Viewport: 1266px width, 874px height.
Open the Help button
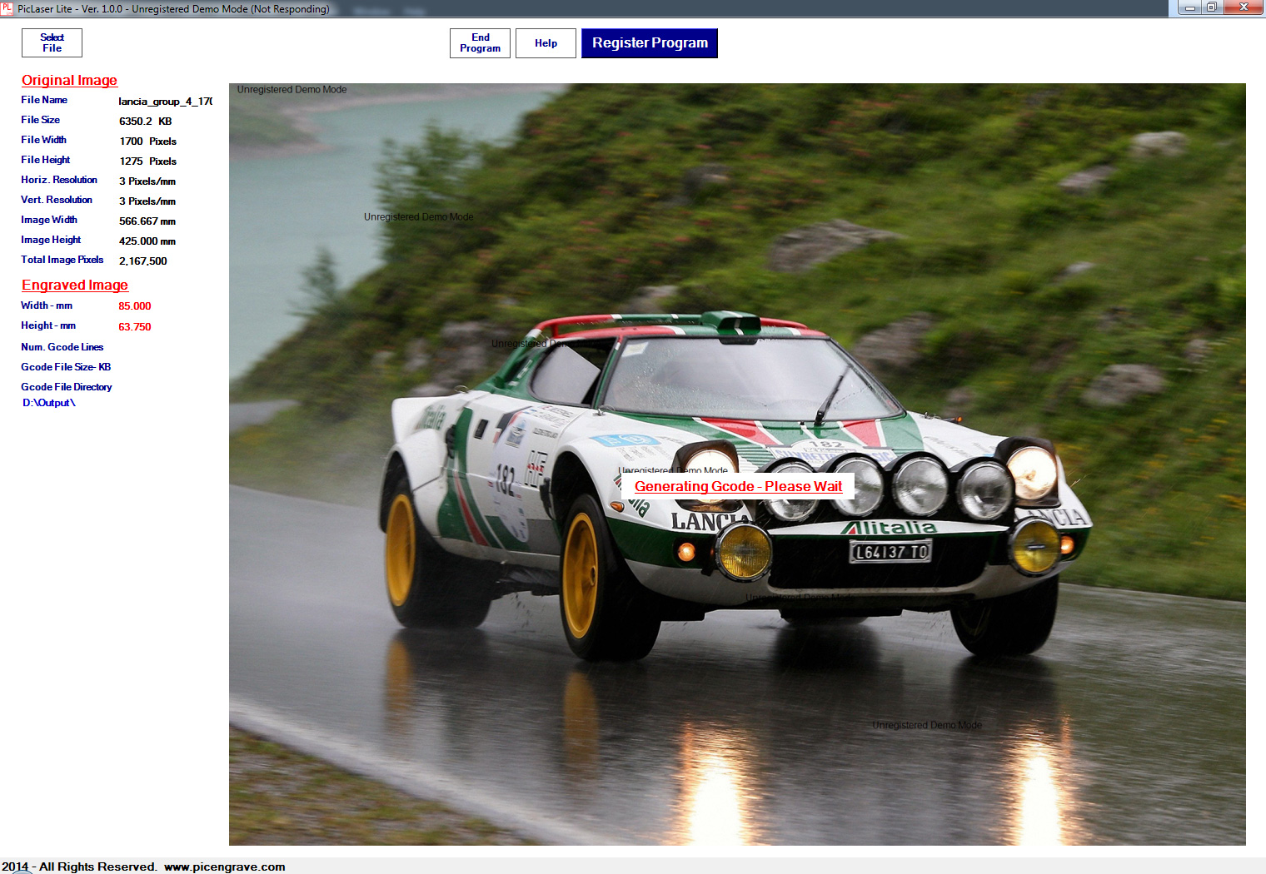tap(546, 43)
